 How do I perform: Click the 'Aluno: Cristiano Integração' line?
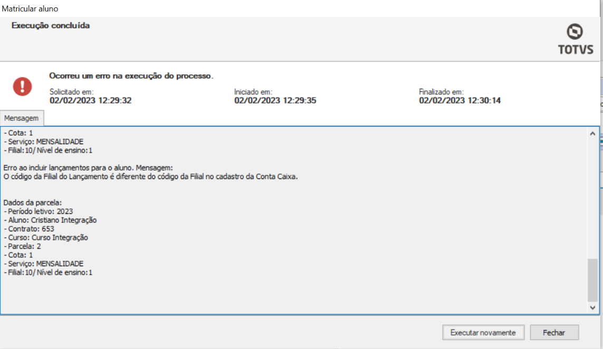click(x=50, y=220)
